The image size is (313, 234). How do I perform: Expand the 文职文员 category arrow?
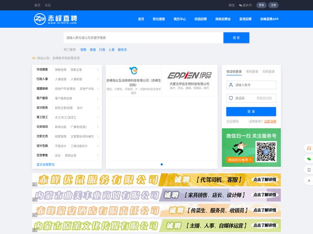[98, 136]
